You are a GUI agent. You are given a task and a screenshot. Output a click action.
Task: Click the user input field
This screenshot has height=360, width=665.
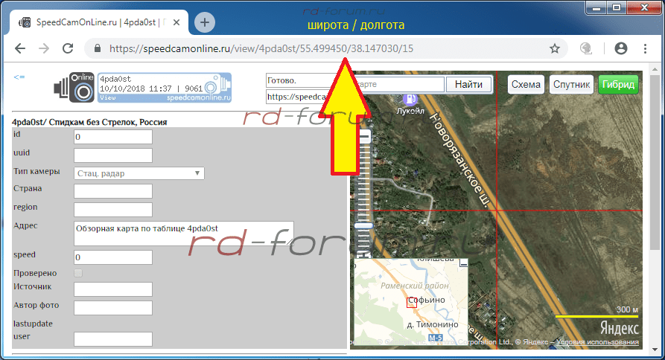pyautogui.click(x=112, y=339)
